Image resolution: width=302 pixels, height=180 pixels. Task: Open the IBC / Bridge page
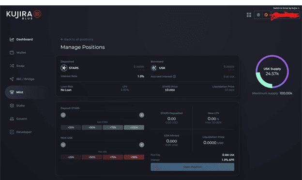pos(22,79)
